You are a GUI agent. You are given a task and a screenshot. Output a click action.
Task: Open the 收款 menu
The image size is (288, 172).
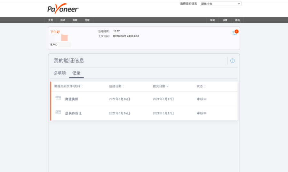[75, 20]
